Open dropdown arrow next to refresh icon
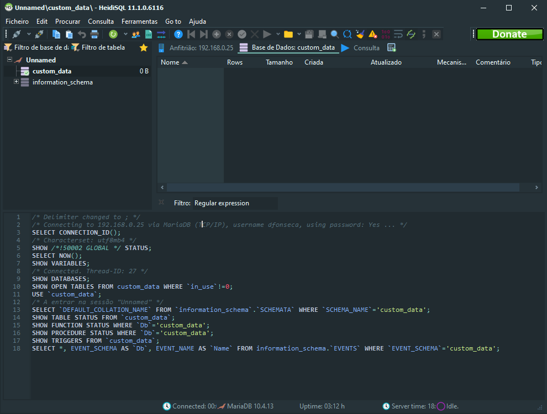 coord(125,34)
